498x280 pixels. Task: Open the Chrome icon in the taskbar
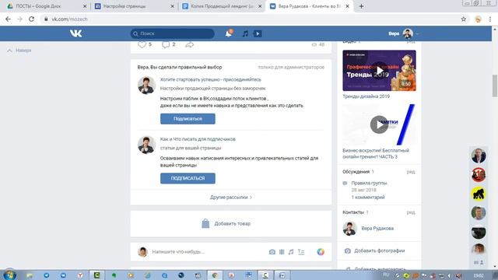pos(215,275)
